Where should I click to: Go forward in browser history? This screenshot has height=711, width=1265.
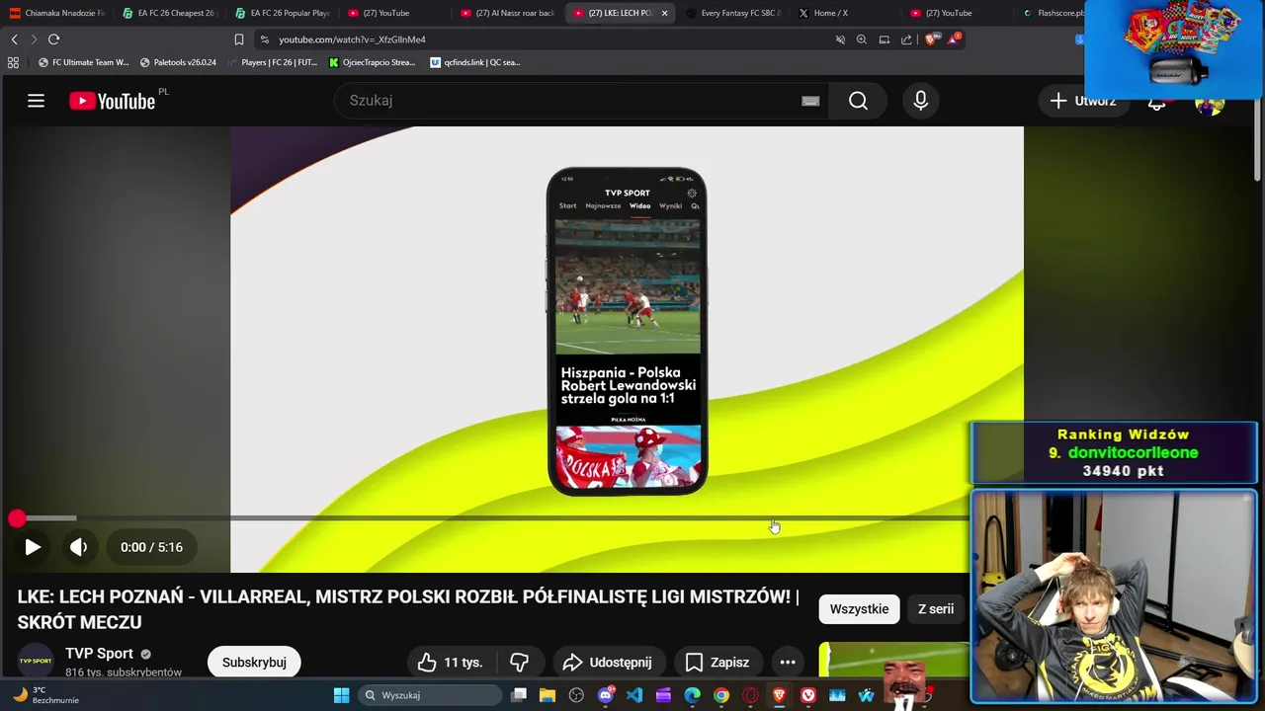(x=34, y=39)
